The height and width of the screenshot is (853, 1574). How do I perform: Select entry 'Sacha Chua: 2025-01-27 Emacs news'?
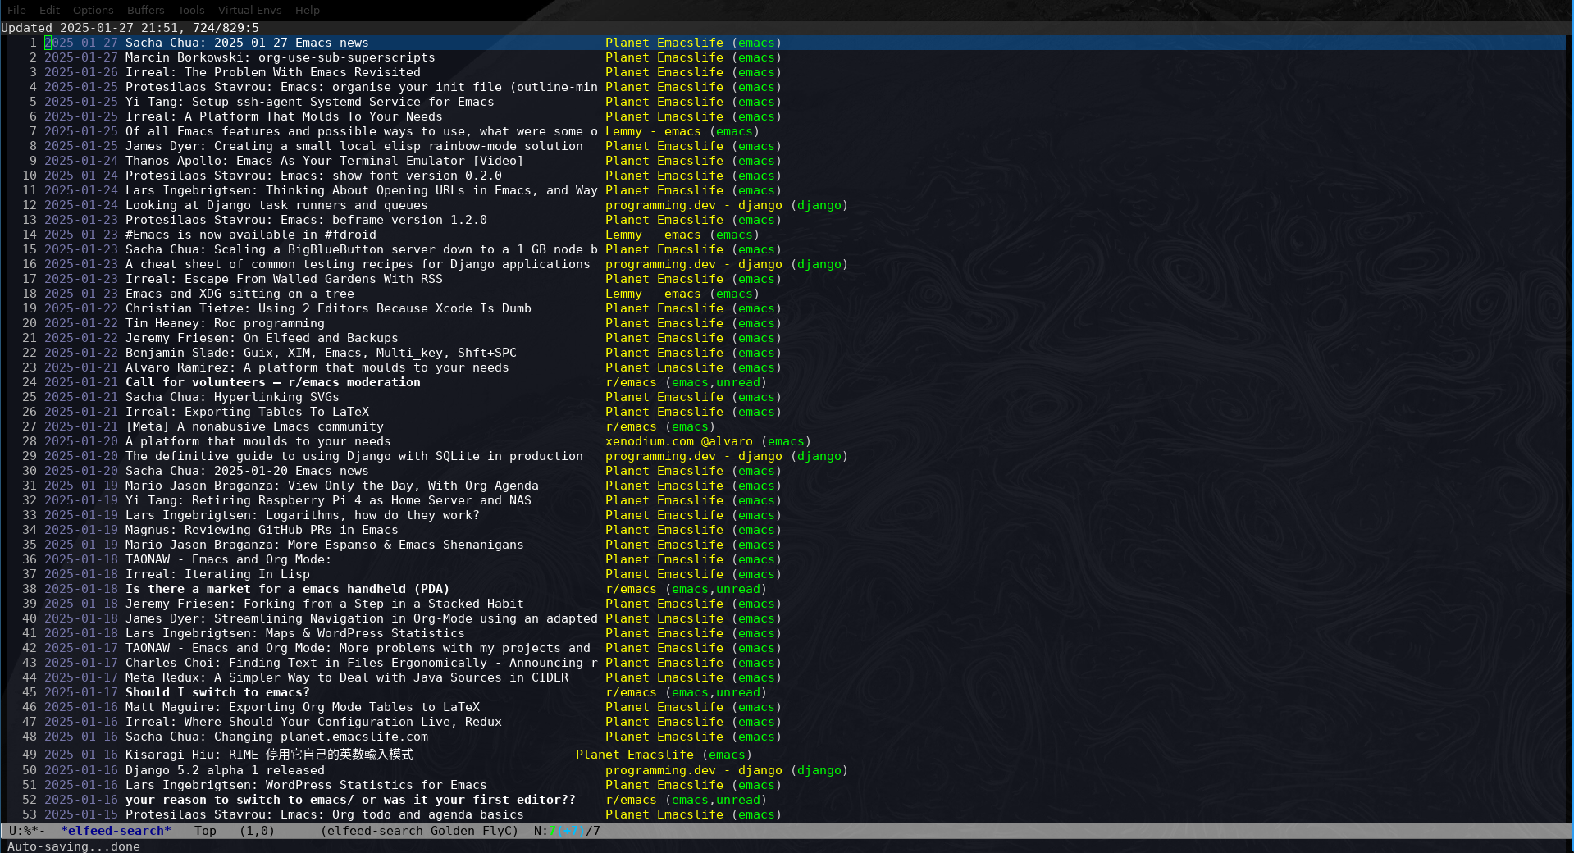(x=246, y=43)
